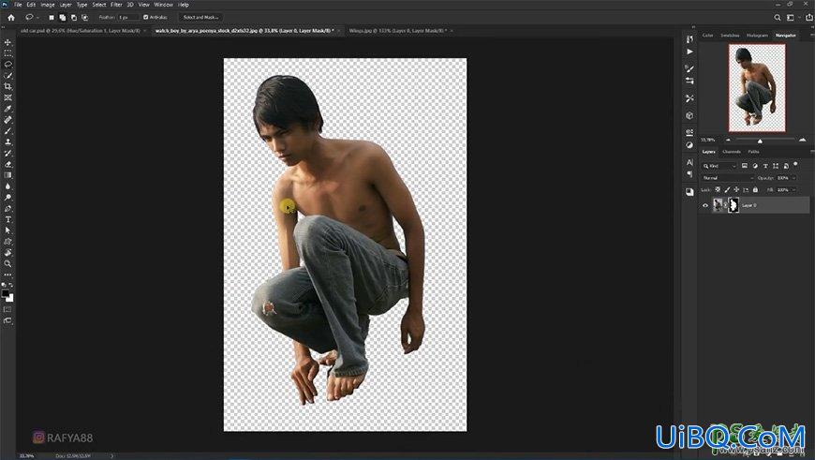Select the Pen tool
This screenshot has width=815, height=460.
tap(7, 208)
